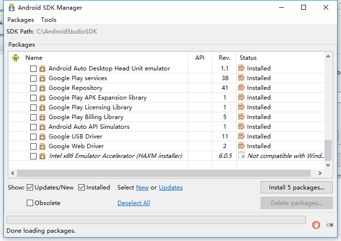The width and height of the screenshot is (341, 241).
Task: Click the vertical scrollbar thumb
Action: 328,150
